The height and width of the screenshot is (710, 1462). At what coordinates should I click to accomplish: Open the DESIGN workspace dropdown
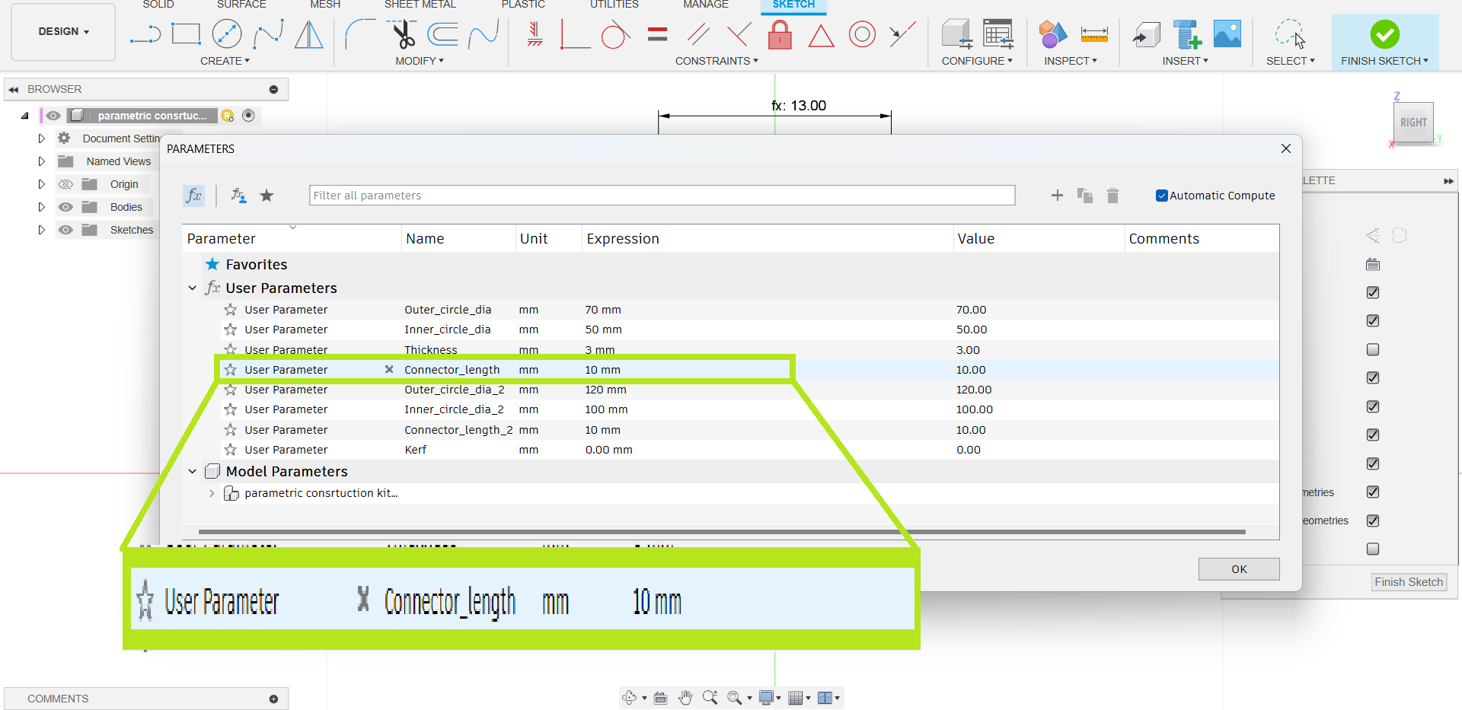pos(64,32)
